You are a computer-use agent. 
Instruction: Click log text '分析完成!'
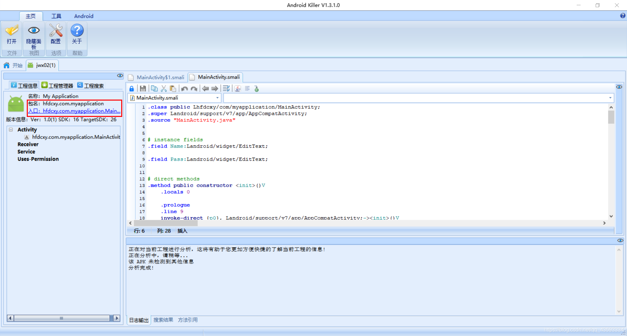click(x=141, y=268)
